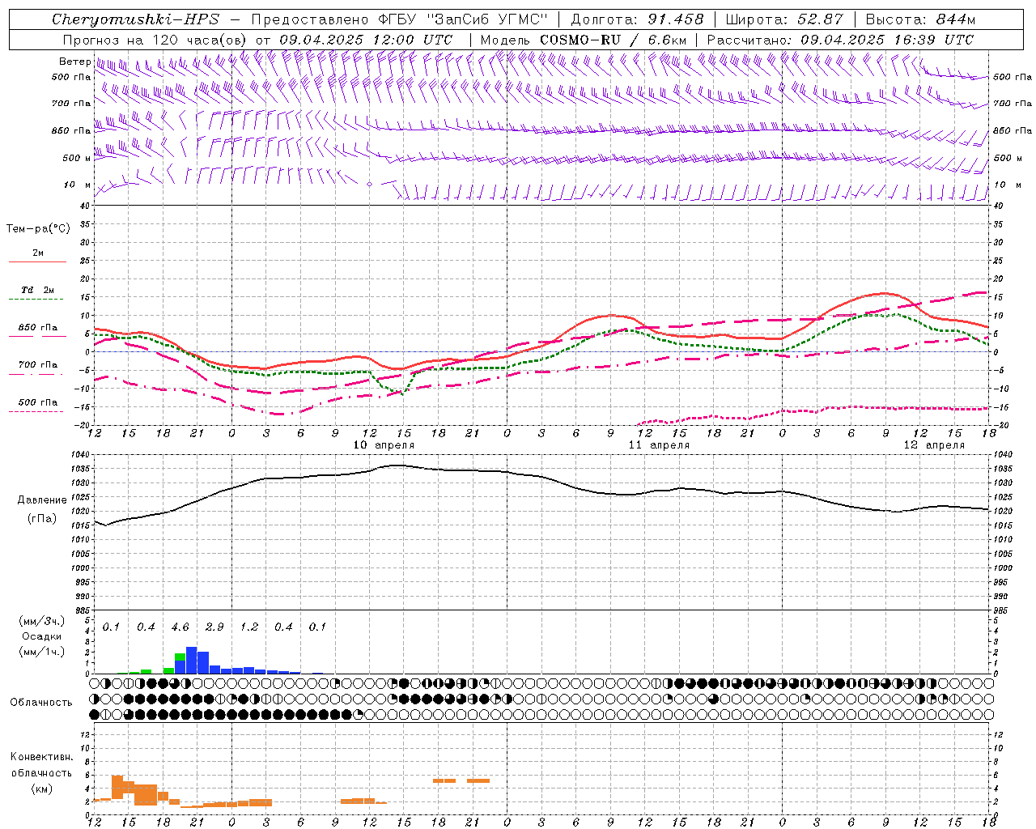The height and width of the screenshot is (829, 1036).
Task: Click the Облачность cloud cover label
Action: (41, 703)
